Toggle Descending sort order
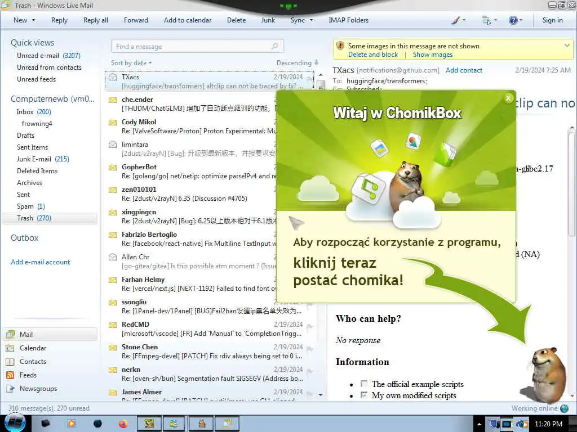The height and width of the screenshot is (432, 577). coord(298,63)
